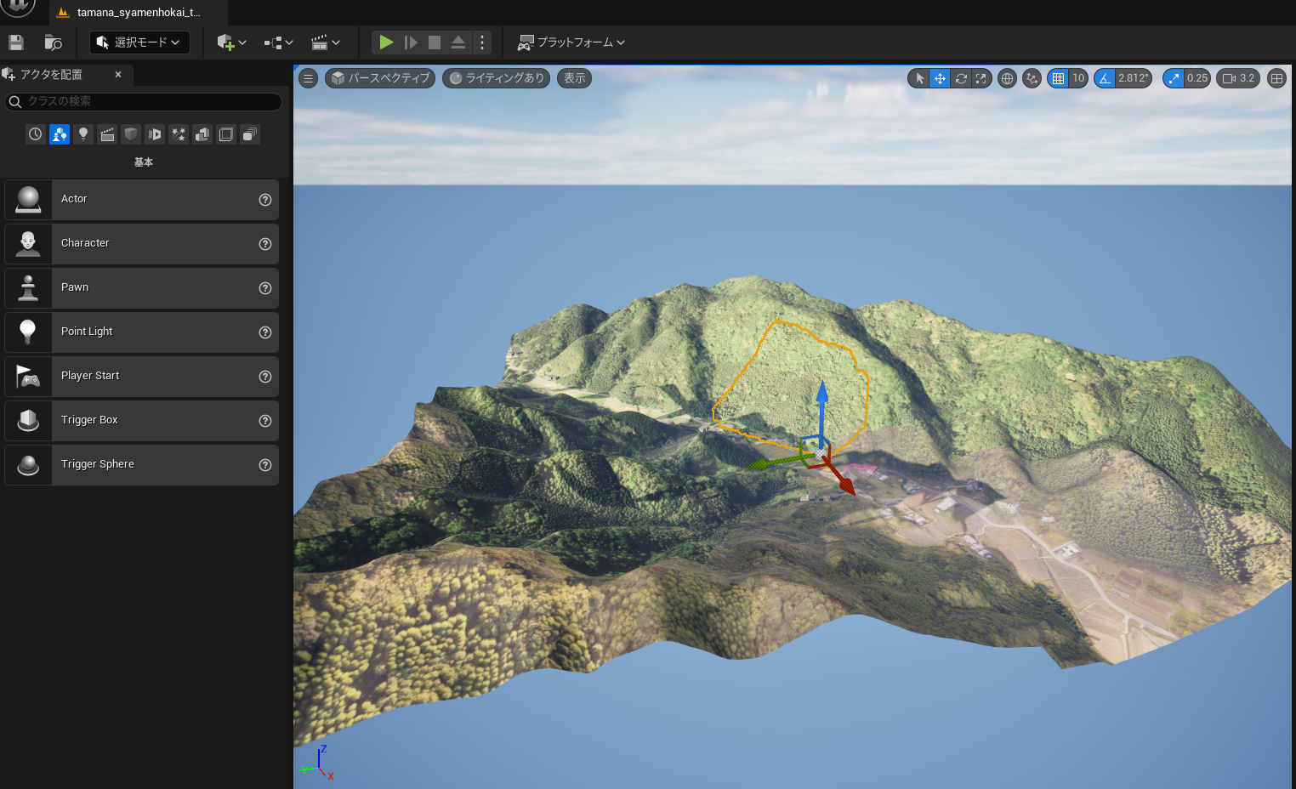This screenshot has height=789, width=1296.
Task: Toggle scale snapping
Action: [x=1174, y=78]
